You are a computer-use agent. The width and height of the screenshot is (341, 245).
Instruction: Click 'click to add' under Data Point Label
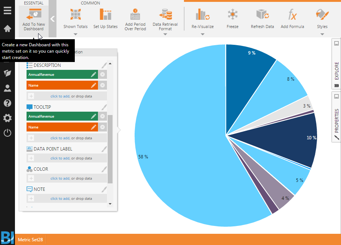tap(60, 158)
